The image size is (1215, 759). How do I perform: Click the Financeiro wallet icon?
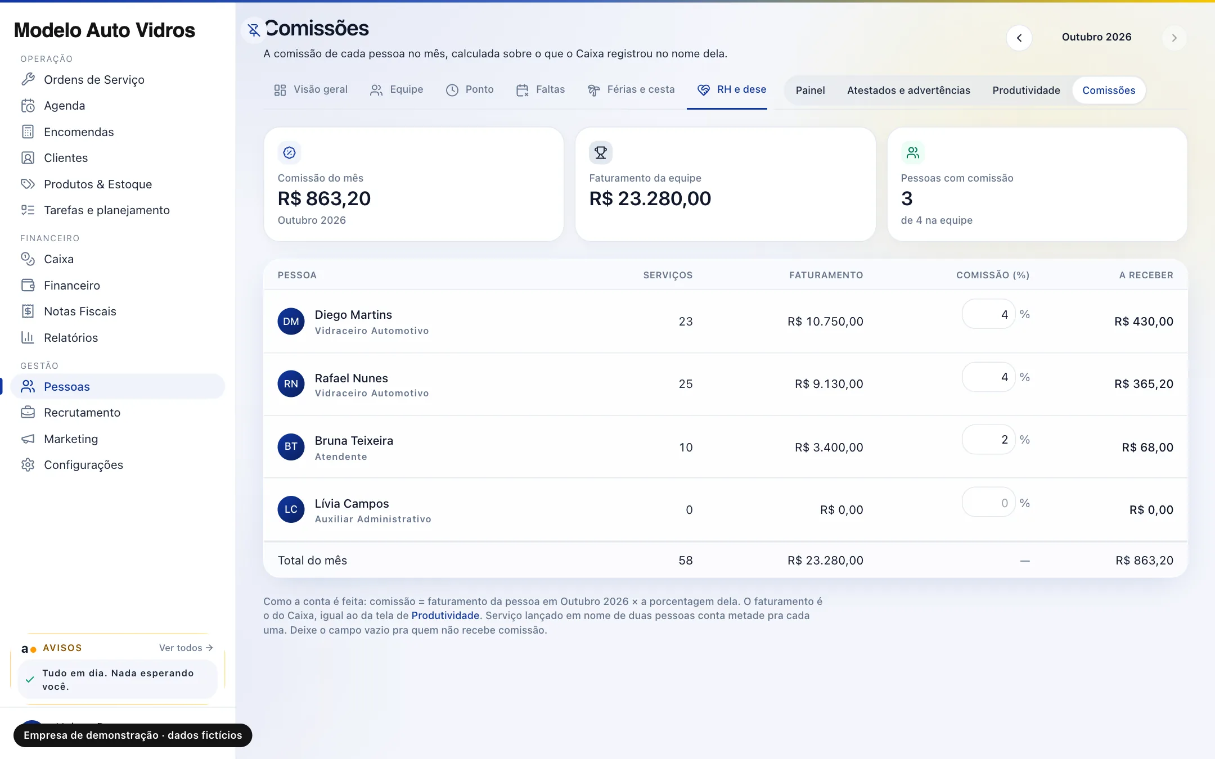click(28, 285)
